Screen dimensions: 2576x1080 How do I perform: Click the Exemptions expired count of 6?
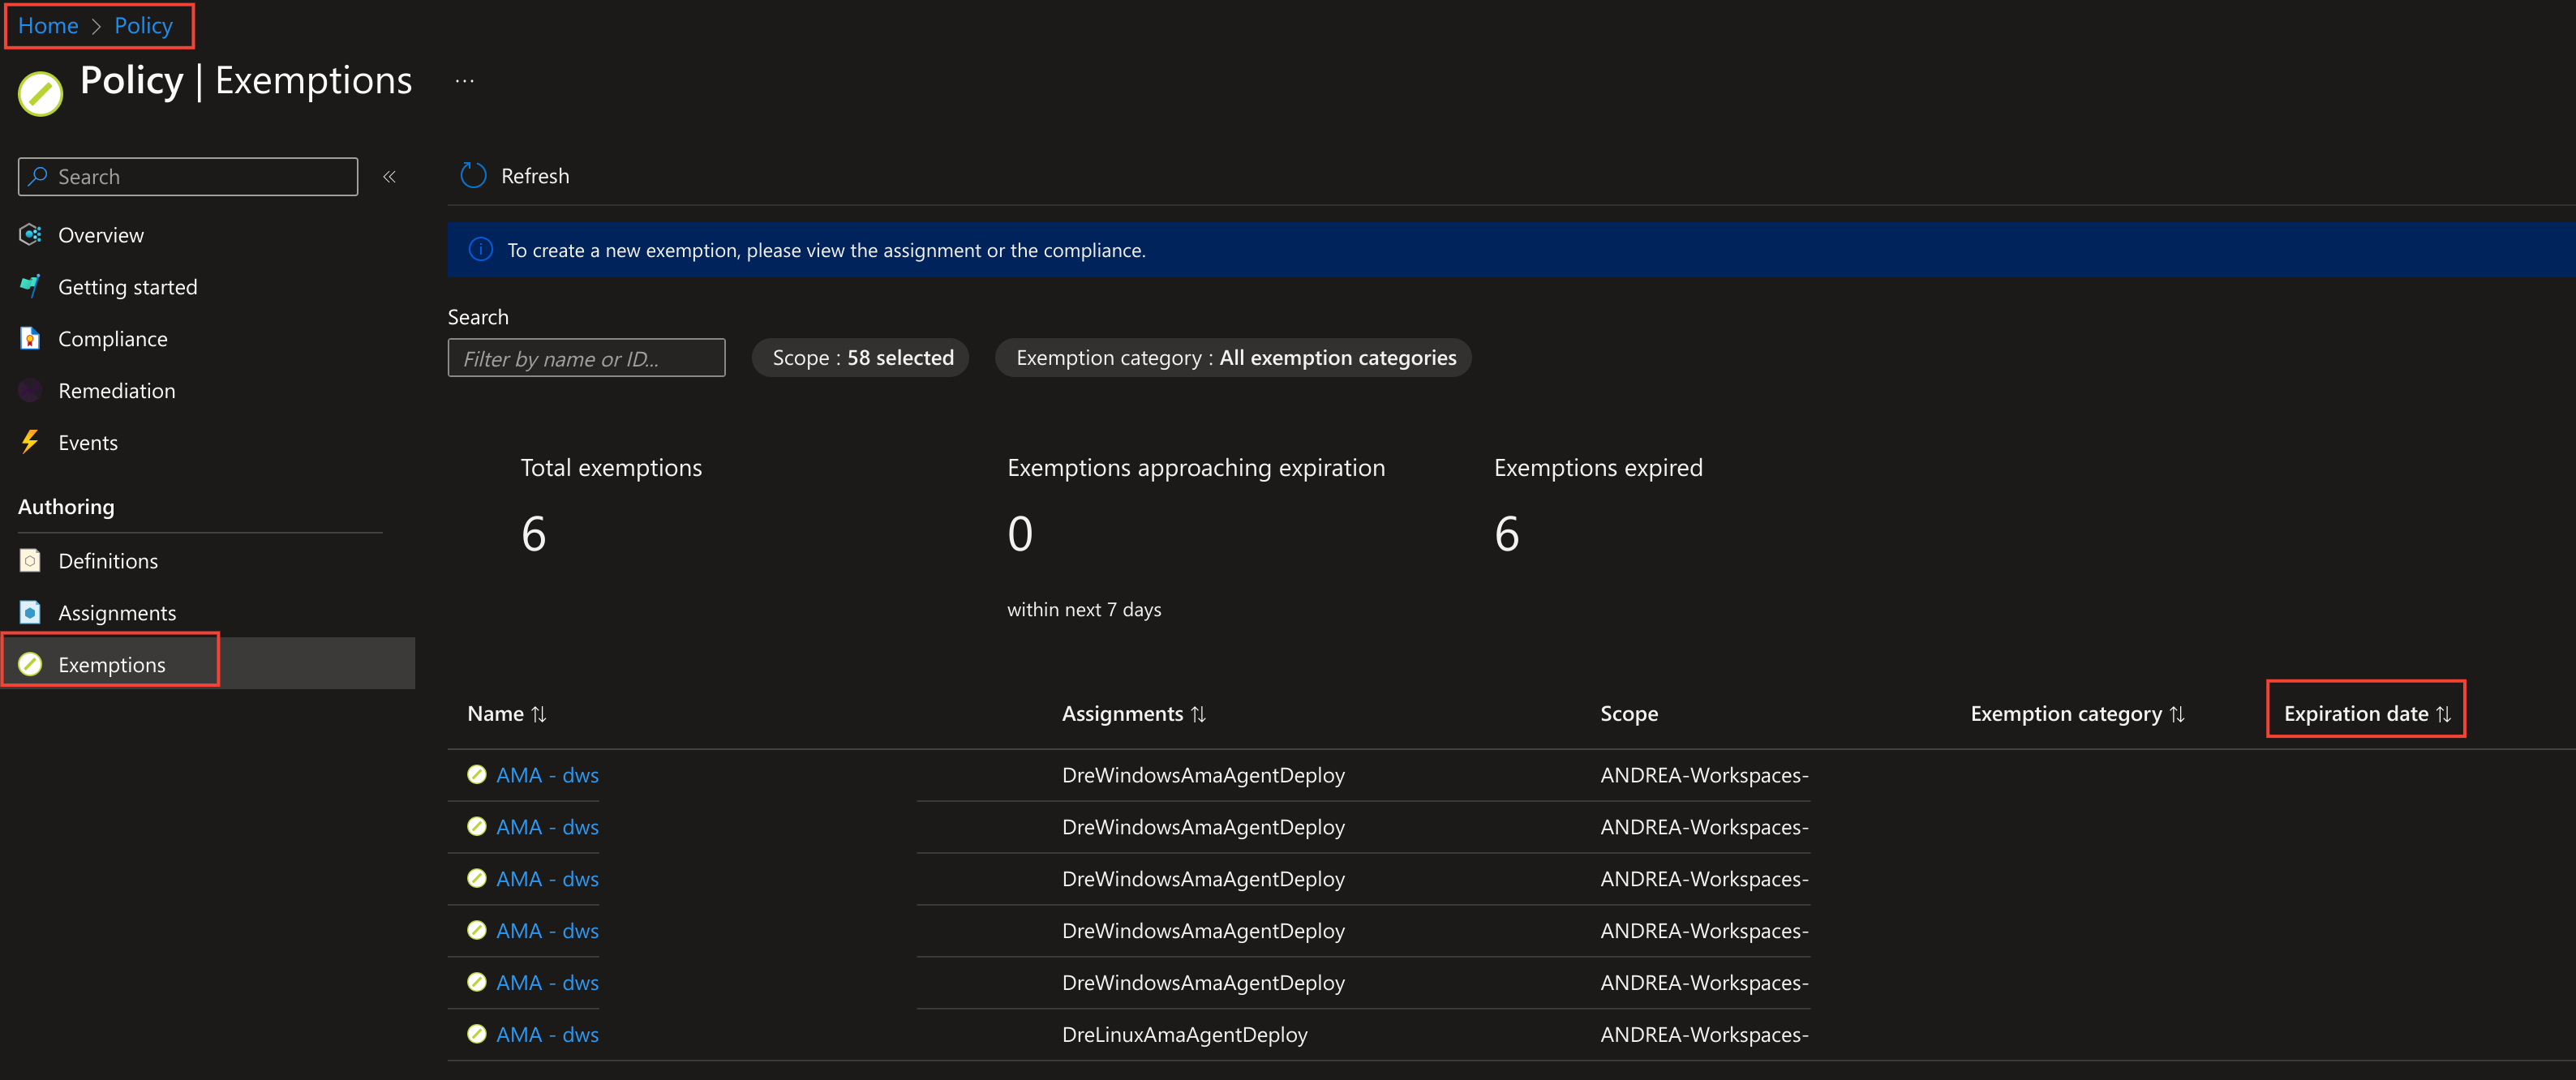pyautogui.click(x=1507, y=534)
